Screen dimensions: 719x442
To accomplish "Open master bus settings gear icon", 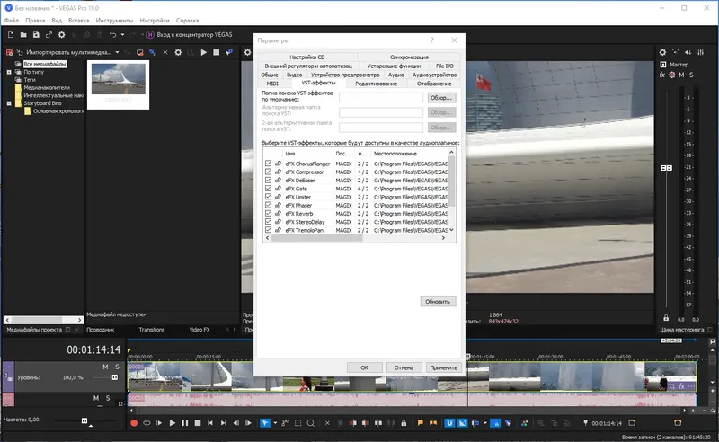I will pyautogui.click(x=662, y=52).
